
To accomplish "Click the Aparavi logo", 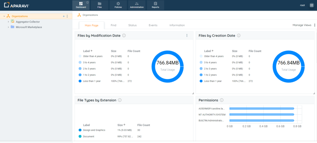I will (x=17, y=5).
